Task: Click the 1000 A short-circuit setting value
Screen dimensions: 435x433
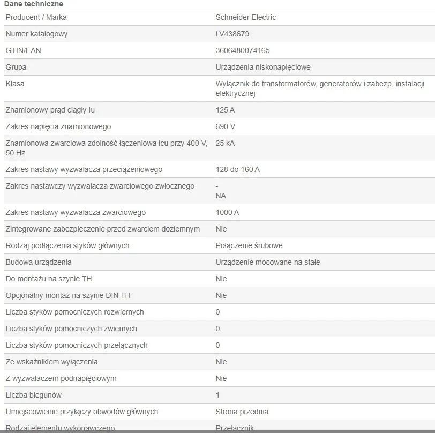Action: click(227, 212)
